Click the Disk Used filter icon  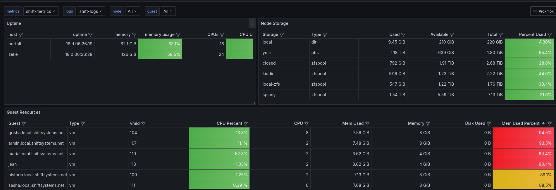click(x=489, y=124)
